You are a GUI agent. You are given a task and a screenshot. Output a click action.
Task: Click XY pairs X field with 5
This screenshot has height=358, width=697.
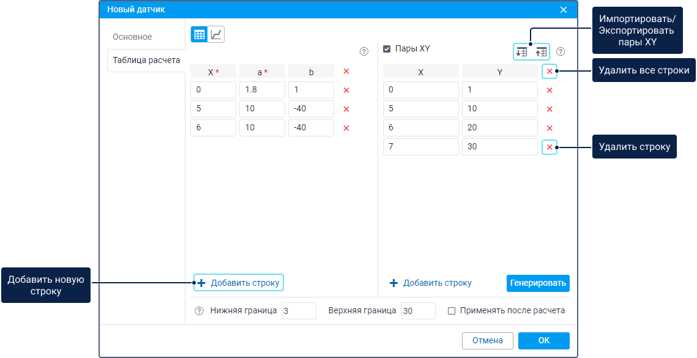tap(421, 108)
